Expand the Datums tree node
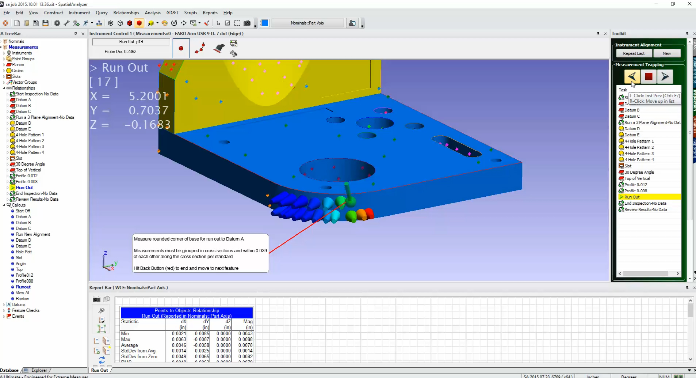 (x=4, y=305)
